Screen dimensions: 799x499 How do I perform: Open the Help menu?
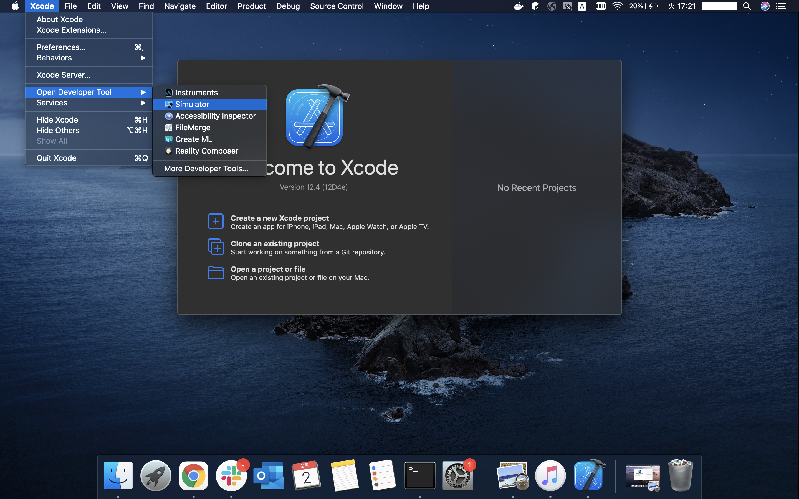tap(421, 6)
